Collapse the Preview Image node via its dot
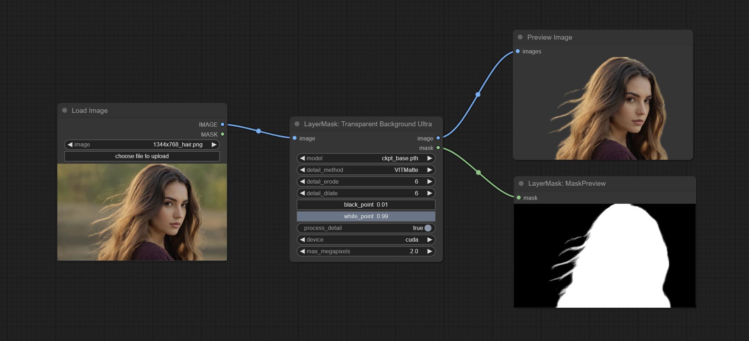 tap(520, 37)
